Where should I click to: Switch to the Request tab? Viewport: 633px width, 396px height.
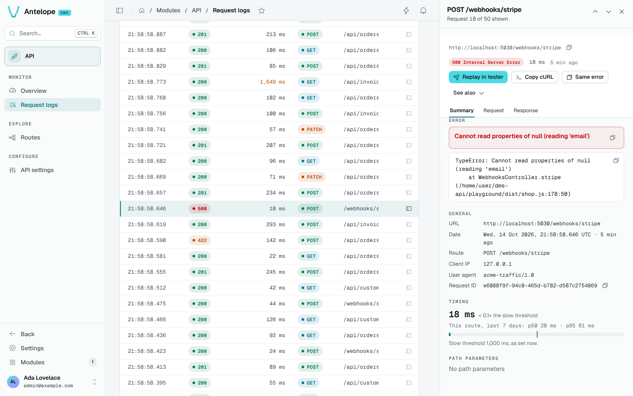pyautogui.click(x=494, y=110)
